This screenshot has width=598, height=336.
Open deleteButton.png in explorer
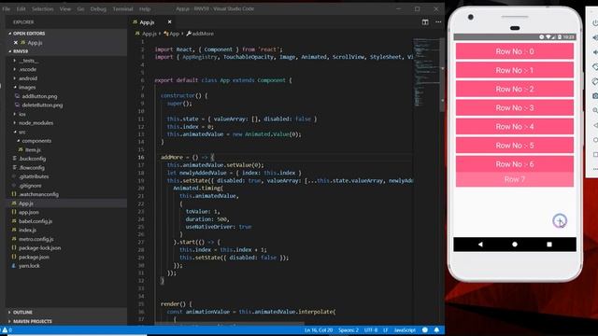tap(42, 105)
